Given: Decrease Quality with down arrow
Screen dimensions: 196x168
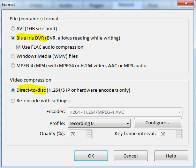Looking at the screenshot, I should 89,136.
